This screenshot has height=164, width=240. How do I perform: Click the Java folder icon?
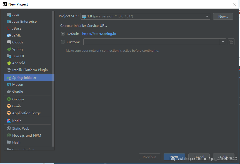pos(9,15)
